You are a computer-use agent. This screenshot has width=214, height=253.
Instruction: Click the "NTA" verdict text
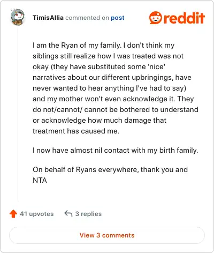click(40, 180)
